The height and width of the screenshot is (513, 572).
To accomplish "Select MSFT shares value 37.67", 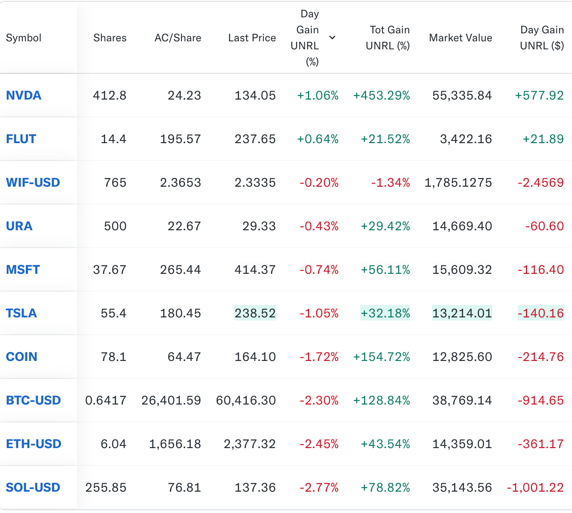I will point(110,270).
